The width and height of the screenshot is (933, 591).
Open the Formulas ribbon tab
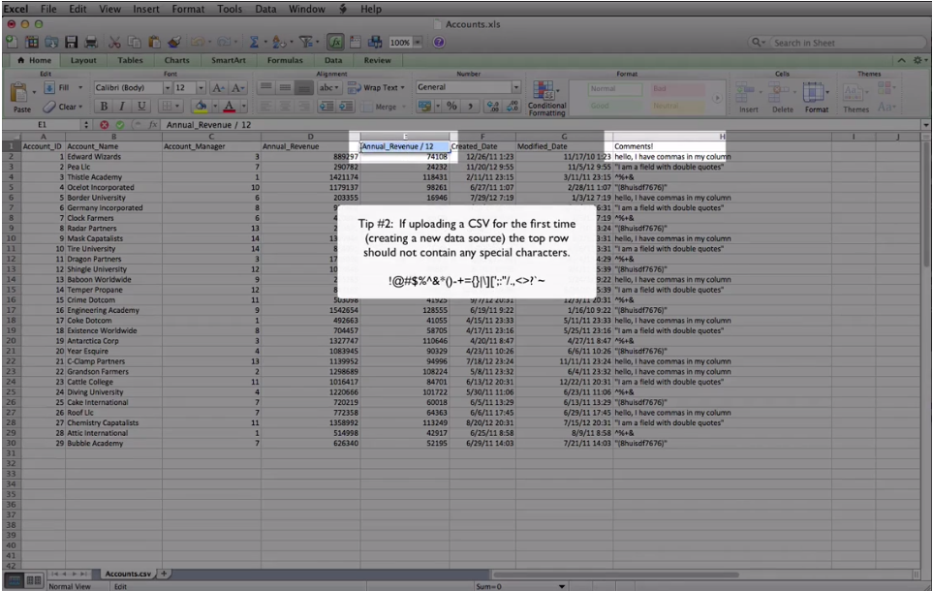[x=285, y=60]
